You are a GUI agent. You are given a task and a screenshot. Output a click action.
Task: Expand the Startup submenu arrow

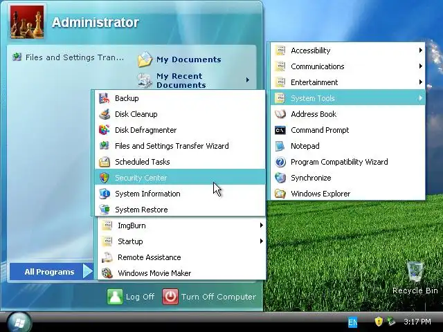(262, 241)
